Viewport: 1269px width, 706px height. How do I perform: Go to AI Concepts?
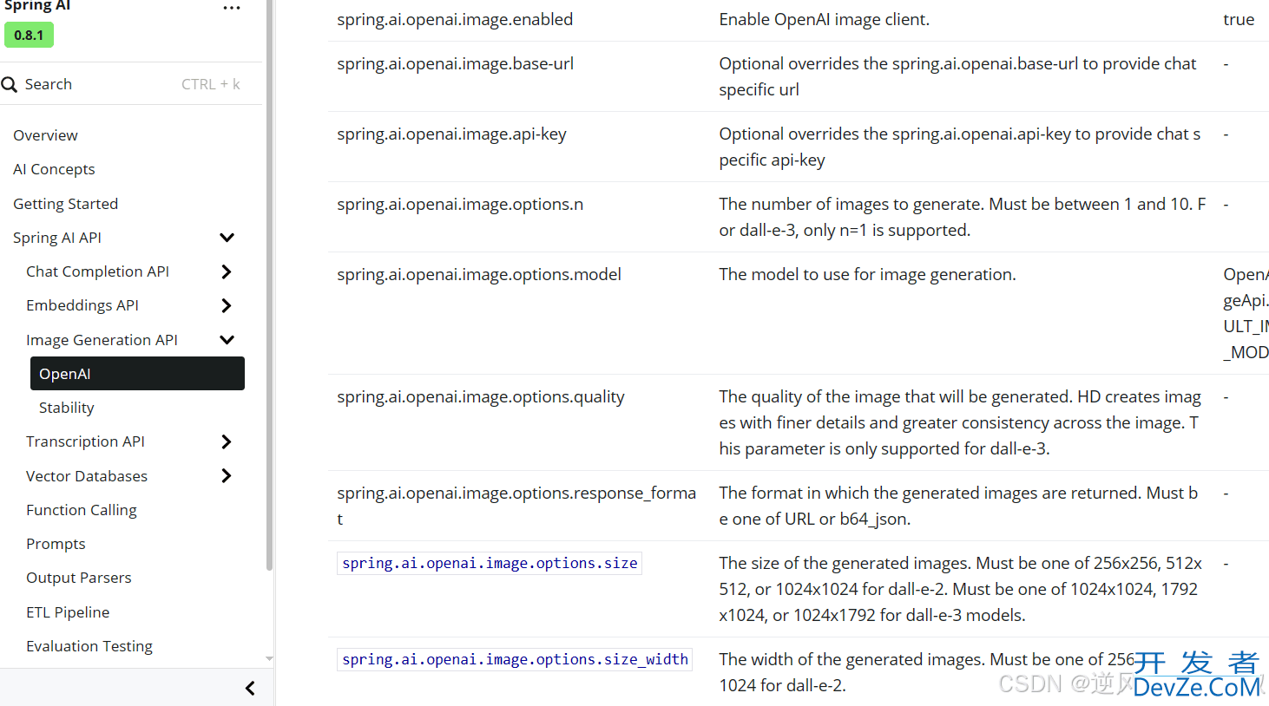point(54,169)
